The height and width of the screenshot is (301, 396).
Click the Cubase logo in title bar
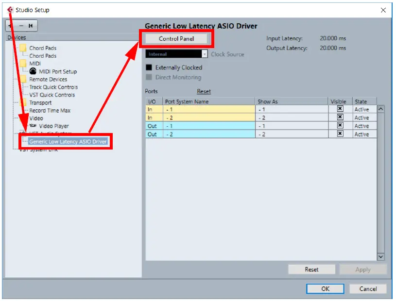[10, 10]
